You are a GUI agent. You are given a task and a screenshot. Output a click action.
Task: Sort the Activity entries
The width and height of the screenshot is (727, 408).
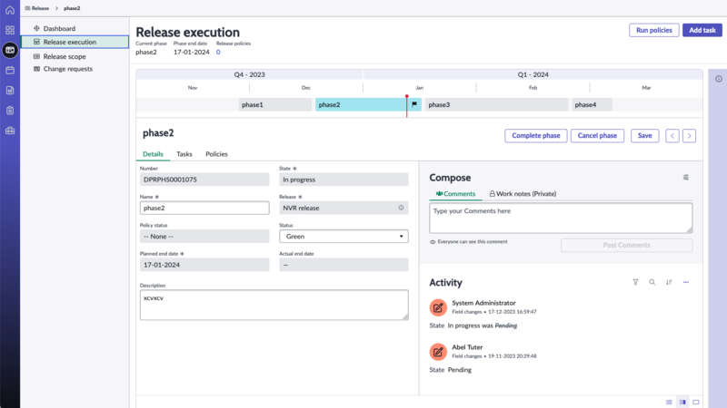pyautogui.click(x=669, y=282)
